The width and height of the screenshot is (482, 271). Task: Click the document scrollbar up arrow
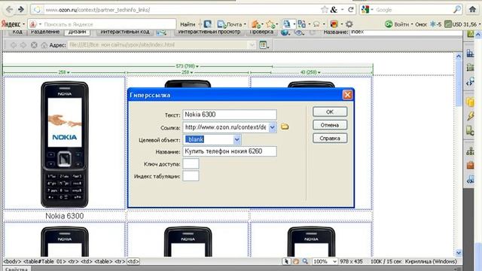tap(459, 56)
